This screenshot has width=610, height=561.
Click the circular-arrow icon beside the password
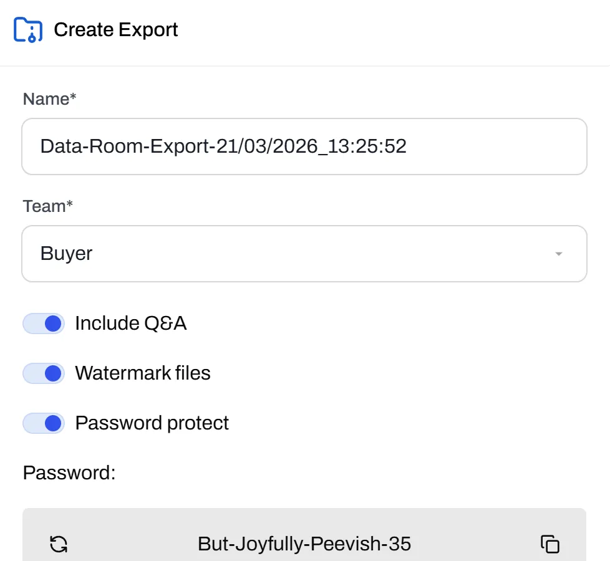pyautogui.click(x=58, y=544)
